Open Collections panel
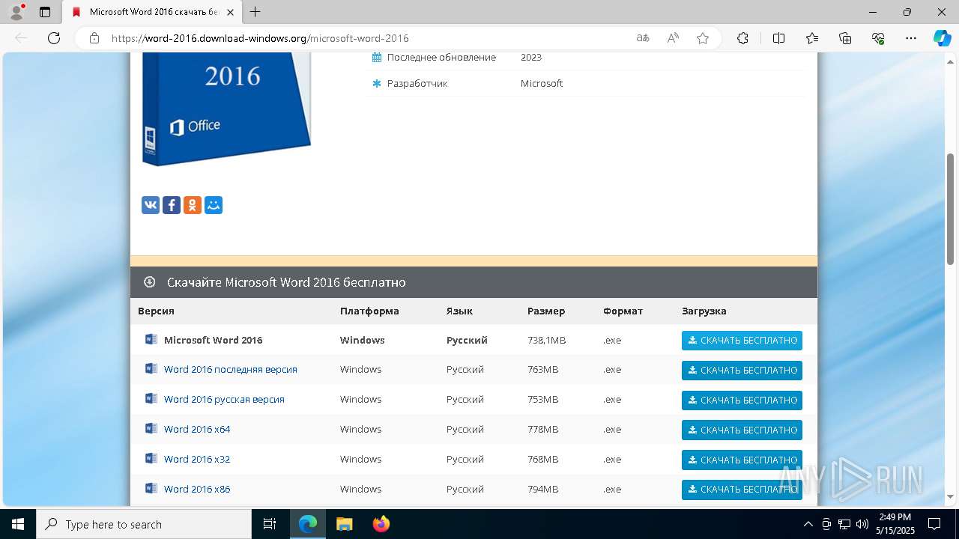 pos(845,38)
